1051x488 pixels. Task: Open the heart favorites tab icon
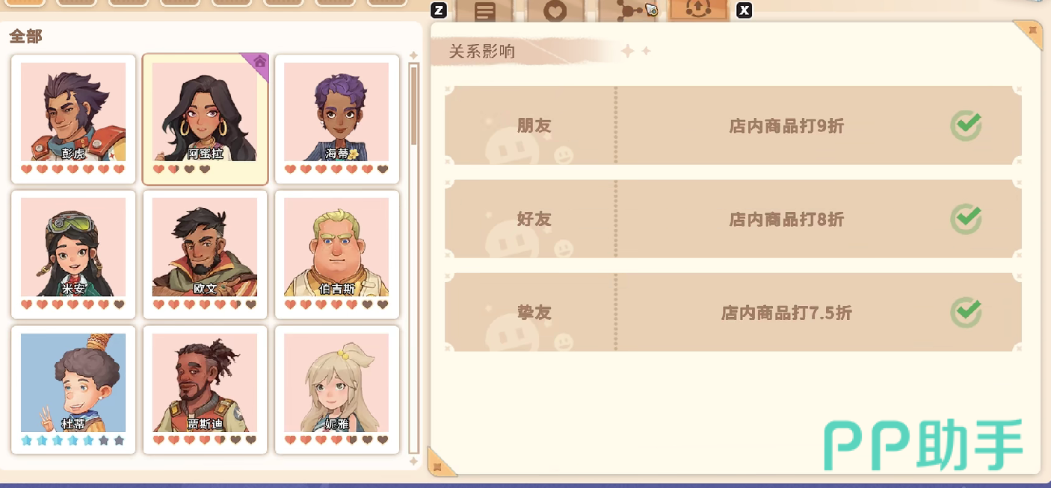[555, 11]
